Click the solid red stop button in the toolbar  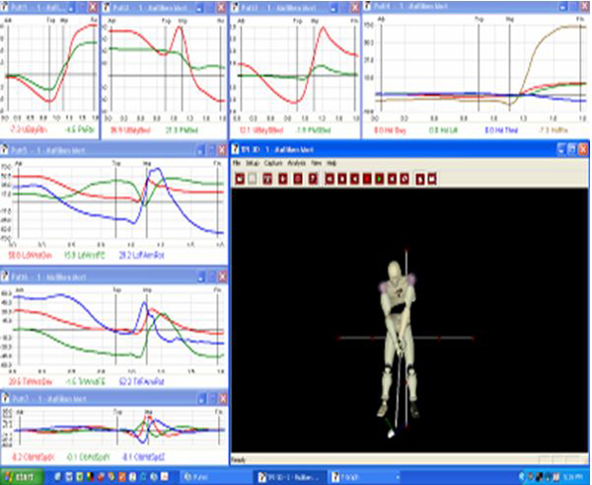click(x=367, y=179)
